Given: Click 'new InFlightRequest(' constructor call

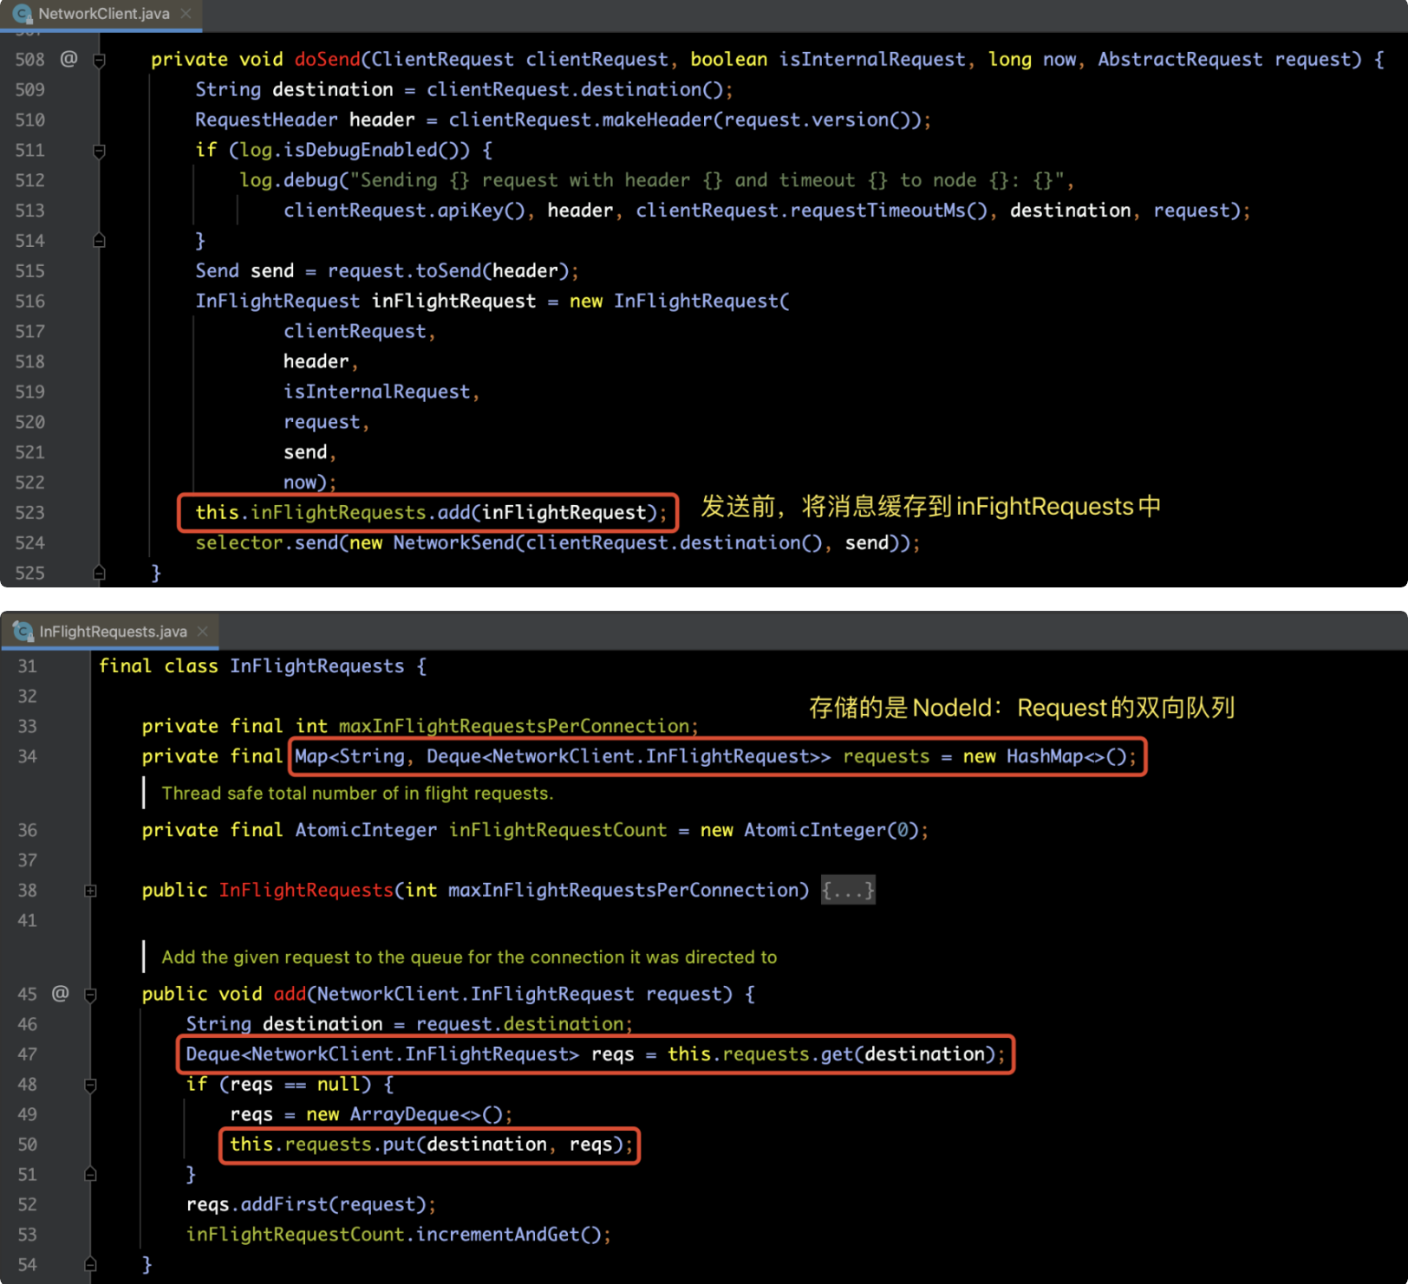Looking at the screenshot, I should (x=679, y=302).
